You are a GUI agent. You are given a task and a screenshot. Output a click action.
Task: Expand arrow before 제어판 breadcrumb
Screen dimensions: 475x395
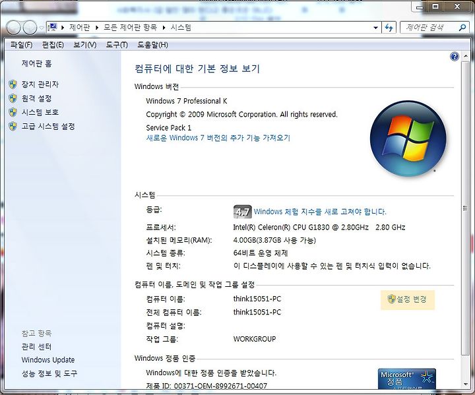pyautogui.click(x=63, y=28)
